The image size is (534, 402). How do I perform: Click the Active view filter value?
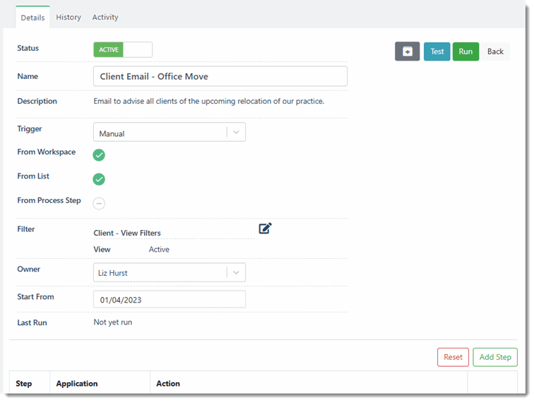[x=159, y=249]
